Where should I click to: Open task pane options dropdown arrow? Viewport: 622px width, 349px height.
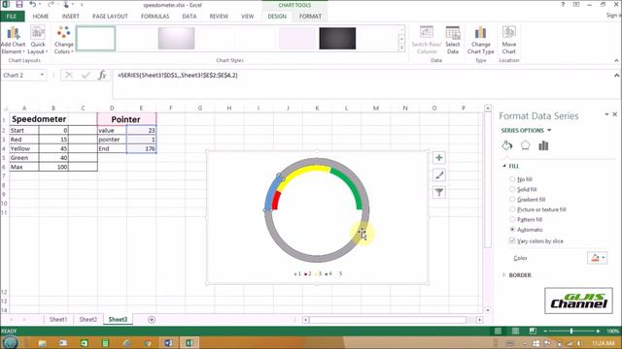(x=606, y=114)
